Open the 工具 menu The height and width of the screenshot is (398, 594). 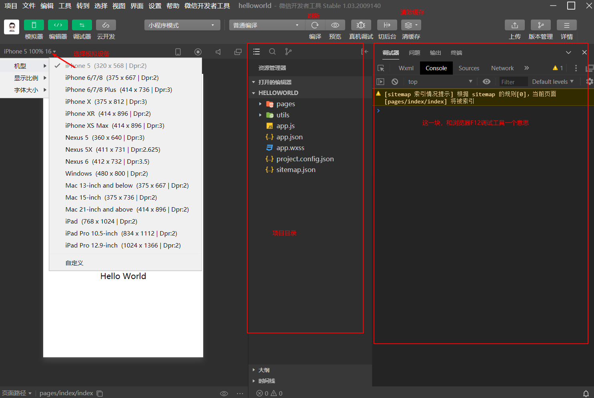[65, 6]
